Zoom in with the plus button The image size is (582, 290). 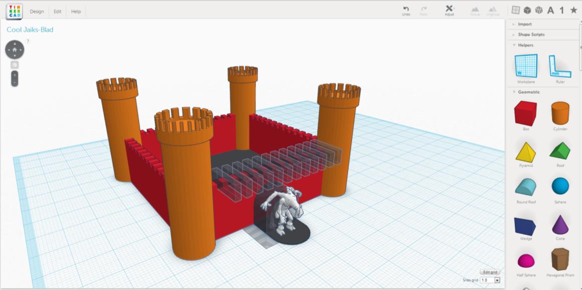tap(15, 74)
